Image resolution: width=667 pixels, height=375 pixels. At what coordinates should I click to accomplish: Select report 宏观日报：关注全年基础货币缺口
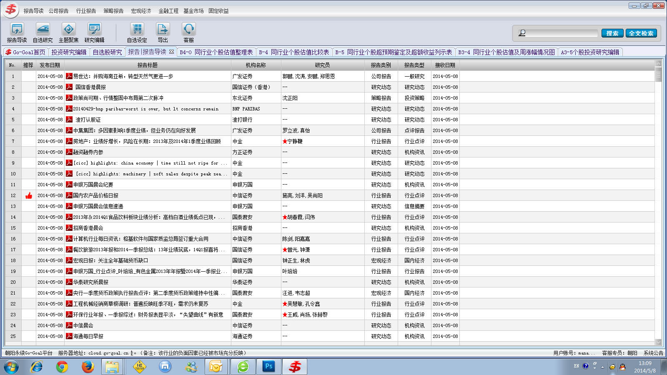(110, 260)
